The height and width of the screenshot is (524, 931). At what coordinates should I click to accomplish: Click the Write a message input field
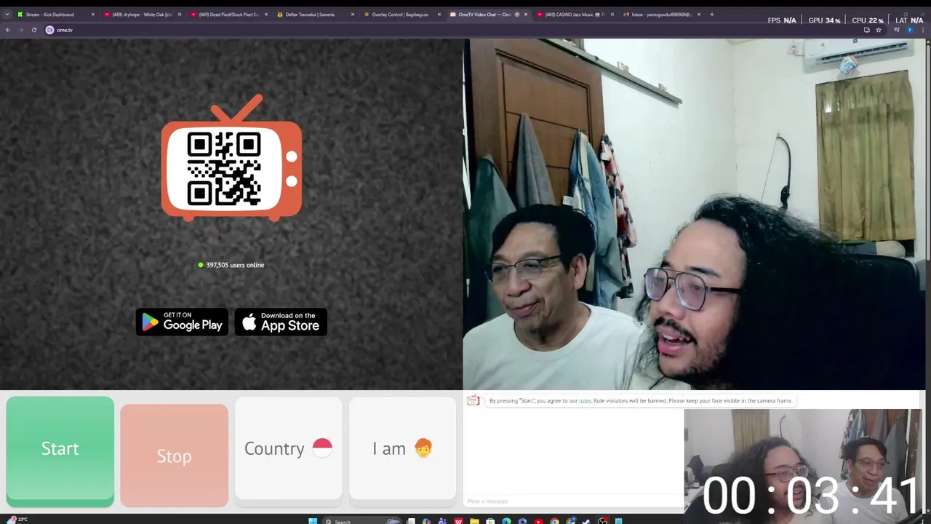(x=573, y=501)
